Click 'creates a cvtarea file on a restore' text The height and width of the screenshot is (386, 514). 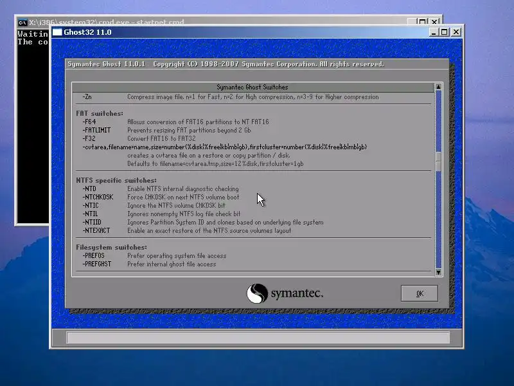point(208,155)
